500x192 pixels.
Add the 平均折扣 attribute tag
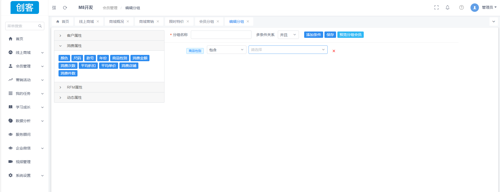tap(88, 66)
